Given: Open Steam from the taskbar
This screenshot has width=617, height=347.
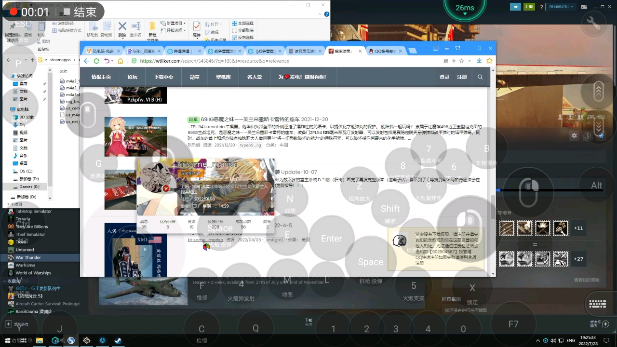Looking at the screenshot, I should coord(117,340).
